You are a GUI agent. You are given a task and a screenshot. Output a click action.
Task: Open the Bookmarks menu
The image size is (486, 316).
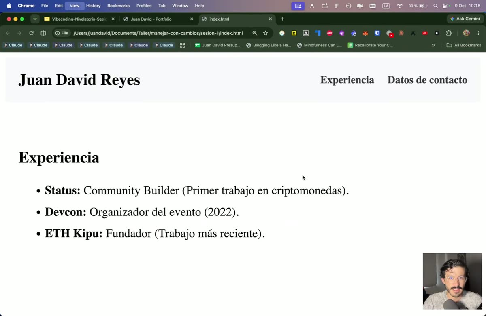click(x=118, y=6)
